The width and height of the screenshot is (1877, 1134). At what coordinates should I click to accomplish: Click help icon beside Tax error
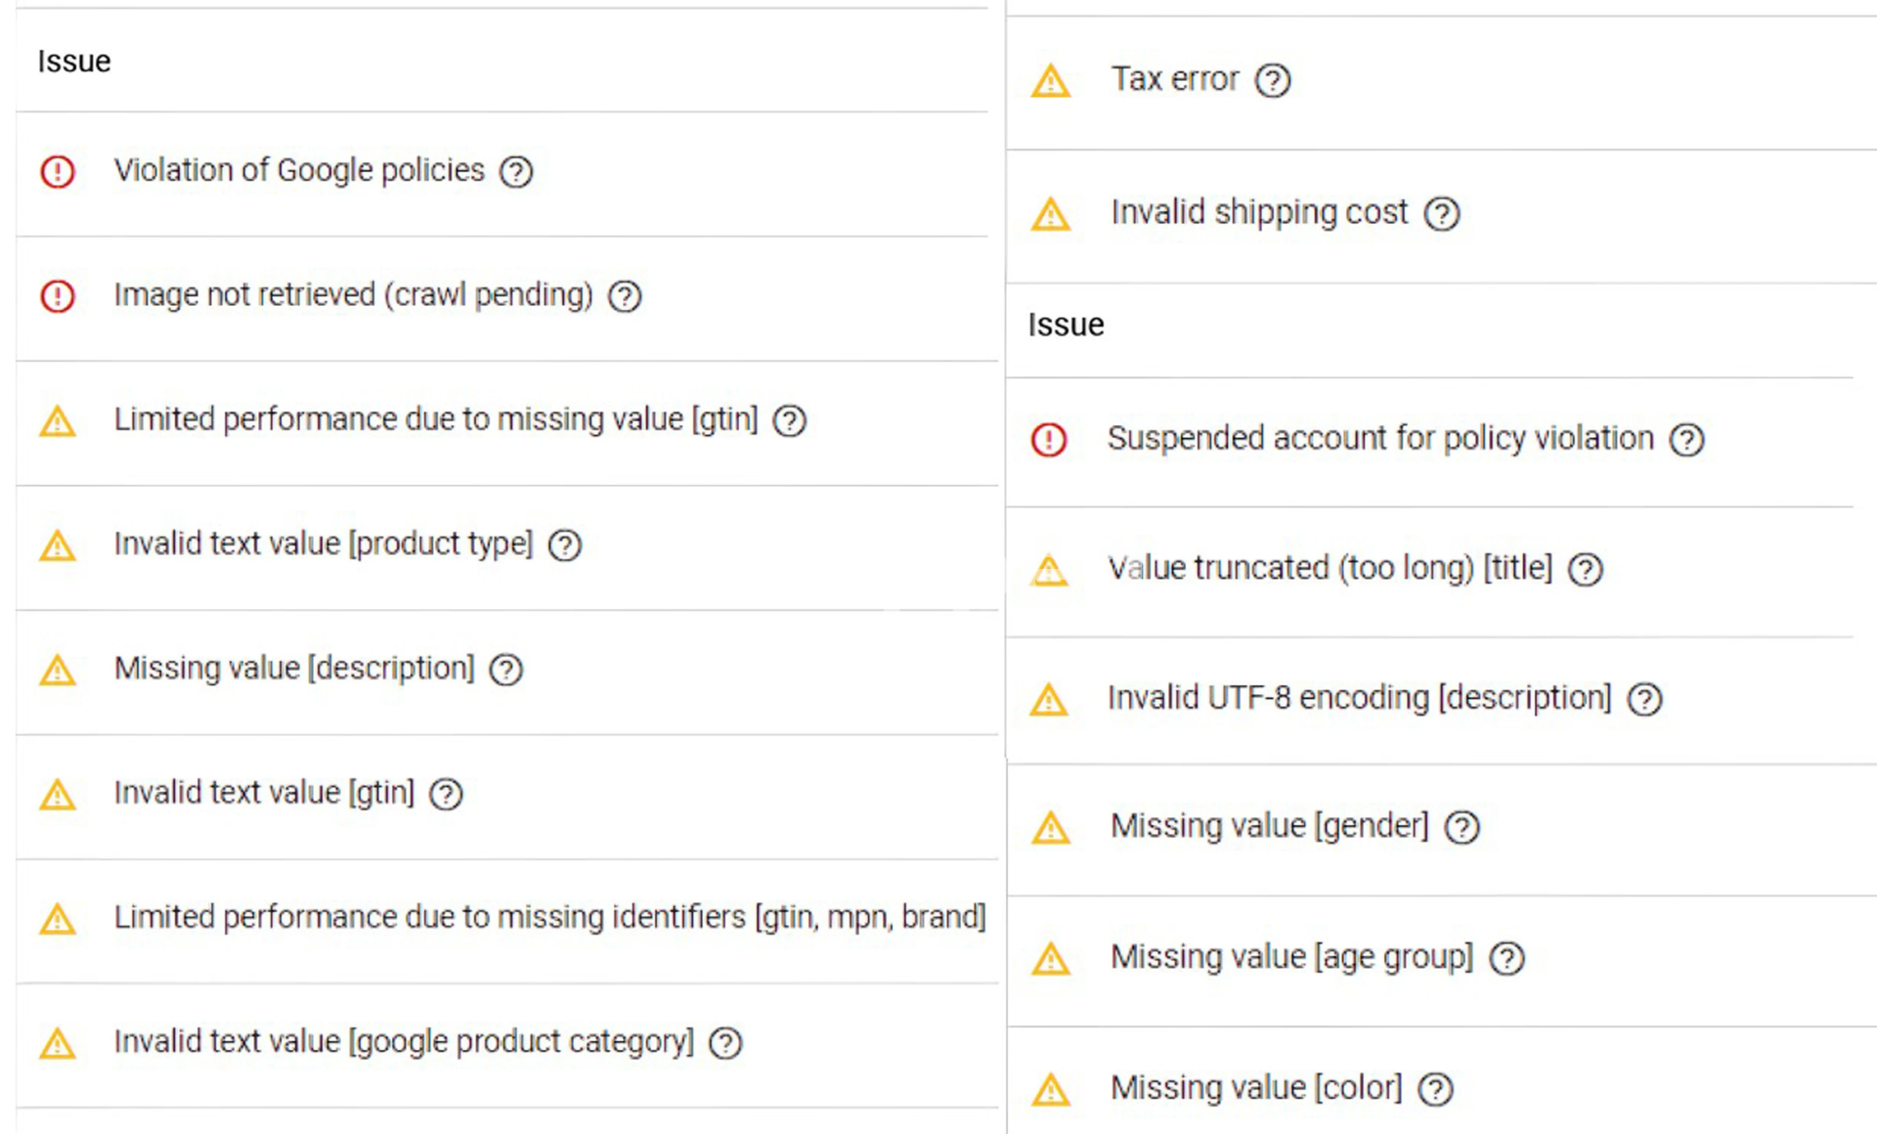(1273, 80)
